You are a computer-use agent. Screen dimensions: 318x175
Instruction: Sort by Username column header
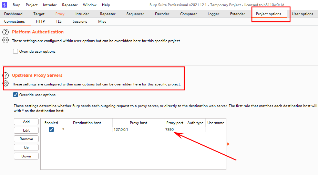click(x=216, y=123)
